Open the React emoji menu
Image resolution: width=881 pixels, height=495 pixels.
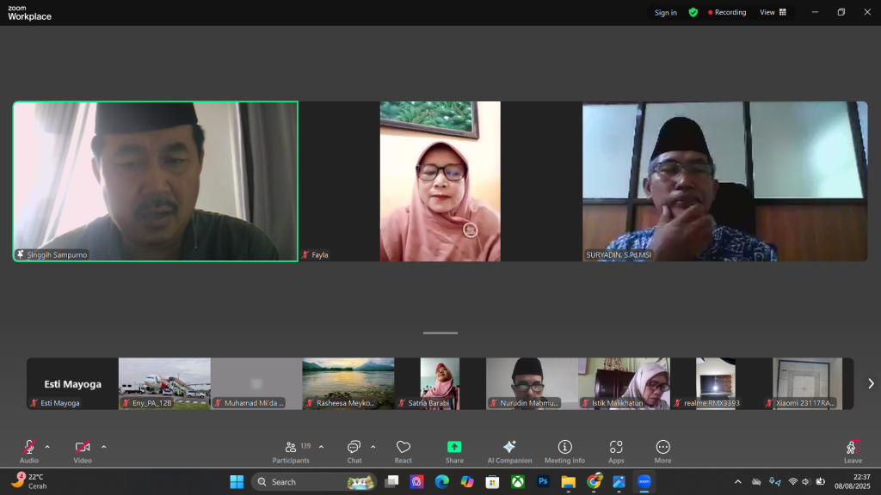click(403, 451)
